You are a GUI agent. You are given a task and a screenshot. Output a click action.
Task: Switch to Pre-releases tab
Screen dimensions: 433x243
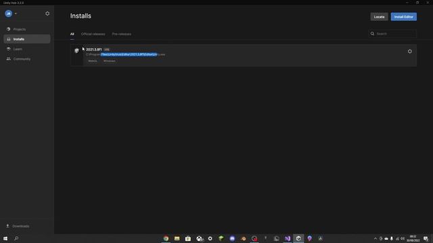pos(122,34)
